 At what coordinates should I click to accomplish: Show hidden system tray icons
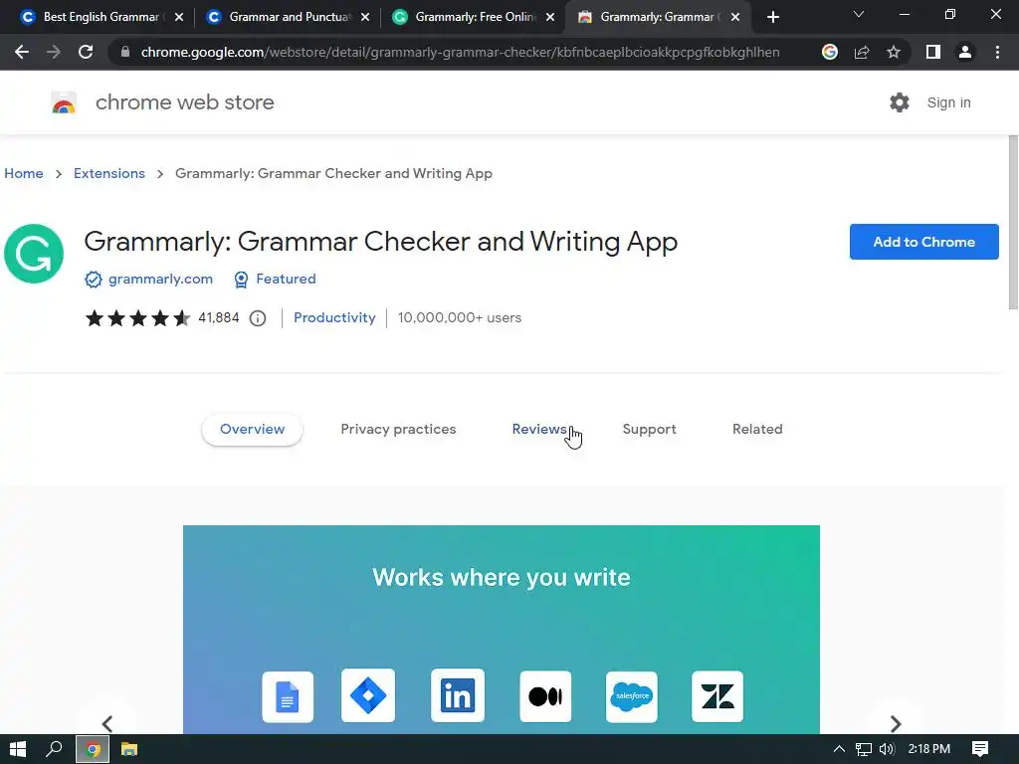coord(838,749)
